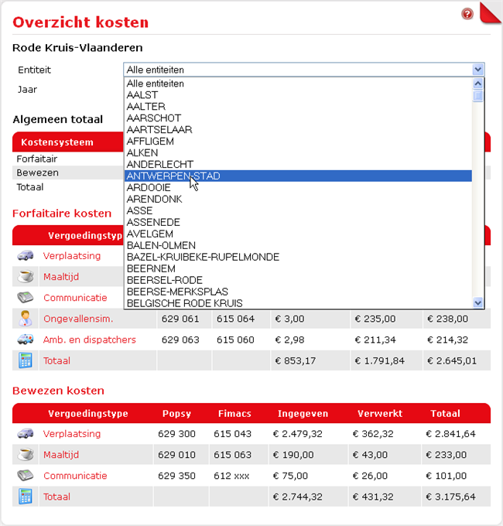Pick BALEN-OLMEN from the list
The height and width of the screenshot is (526, 503).
298,245
